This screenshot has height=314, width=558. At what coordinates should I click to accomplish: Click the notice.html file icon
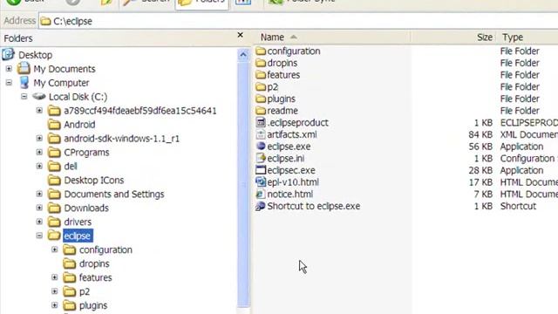coord(261,194)
